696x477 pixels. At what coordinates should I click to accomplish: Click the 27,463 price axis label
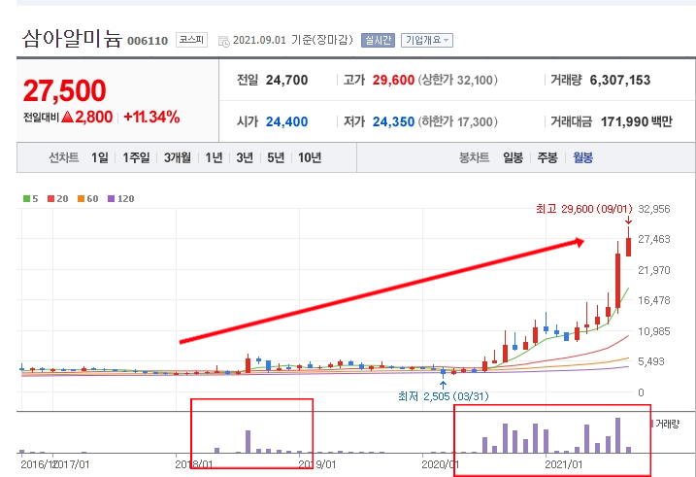pos(654,239)
